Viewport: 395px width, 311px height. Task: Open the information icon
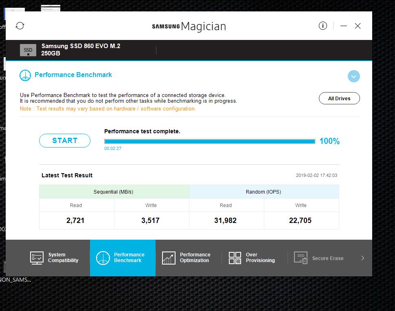(x=323, y=26)
